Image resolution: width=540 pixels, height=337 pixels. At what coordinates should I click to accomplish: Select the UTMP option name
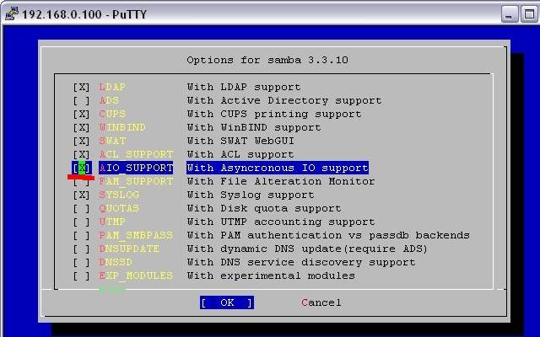[112, 222]
